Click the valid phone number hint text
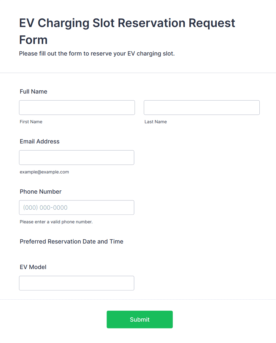This screenshot has height=343, width=276. coord(56,222)
